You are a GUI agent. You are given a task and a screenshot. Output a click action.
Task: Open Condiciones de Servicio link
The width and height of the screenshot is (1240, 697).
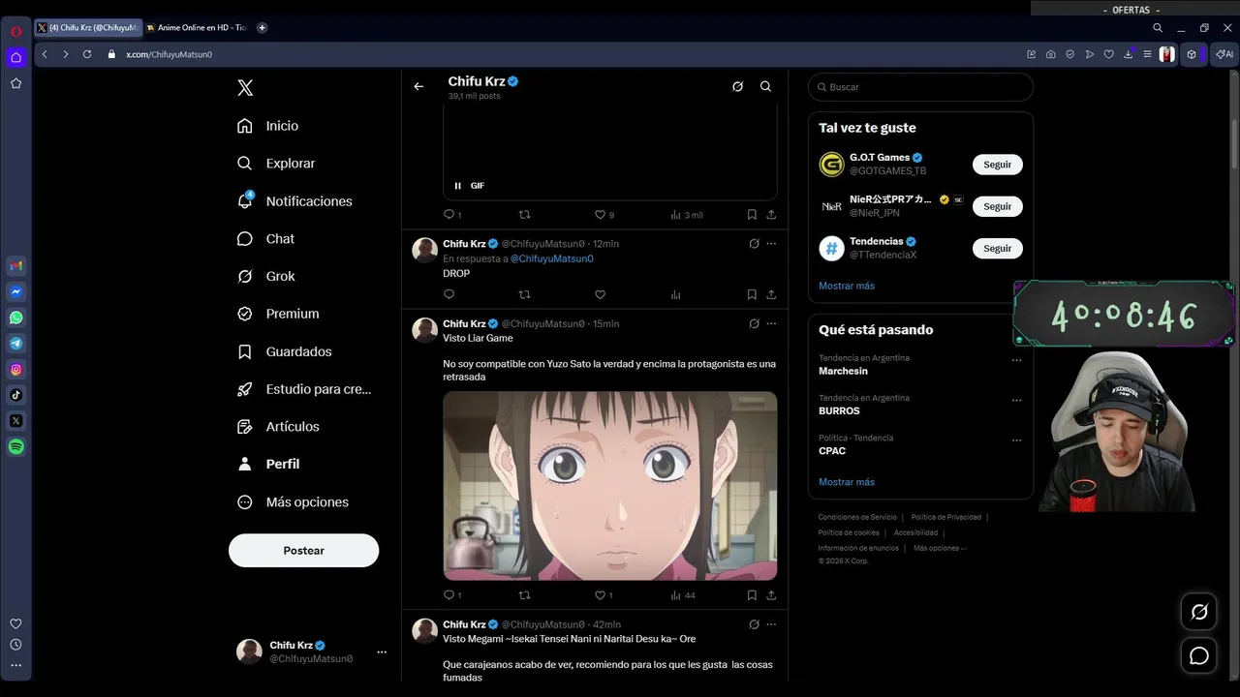coord(857,518)
